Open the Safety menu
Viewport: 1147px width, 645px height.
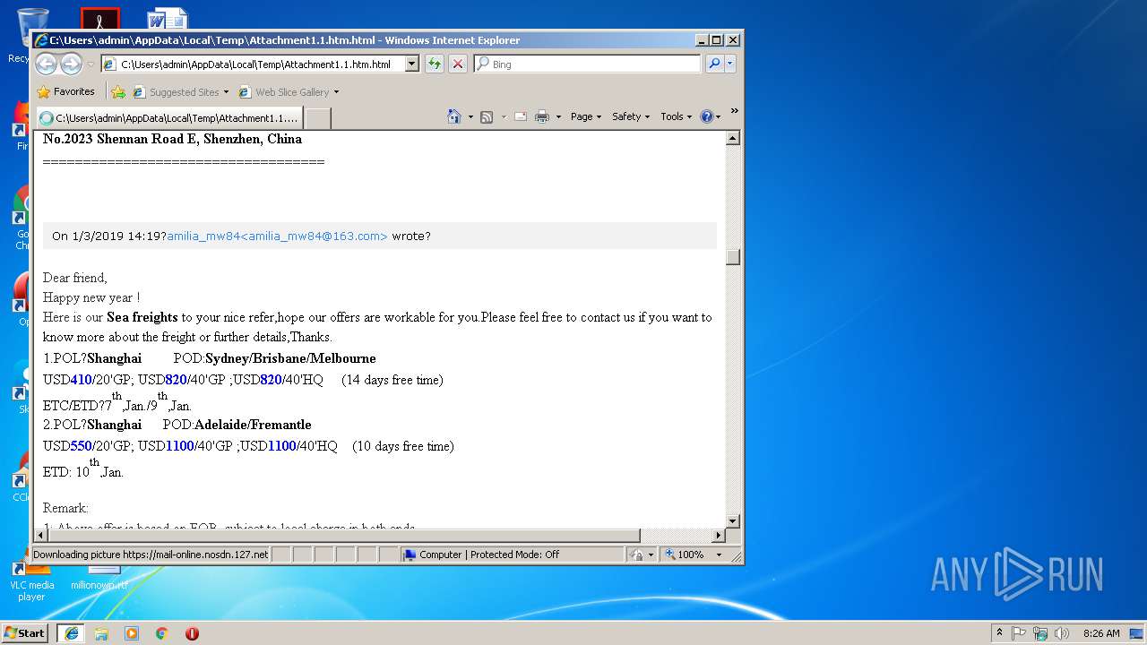pyautogui.click(x=631, y=116)
